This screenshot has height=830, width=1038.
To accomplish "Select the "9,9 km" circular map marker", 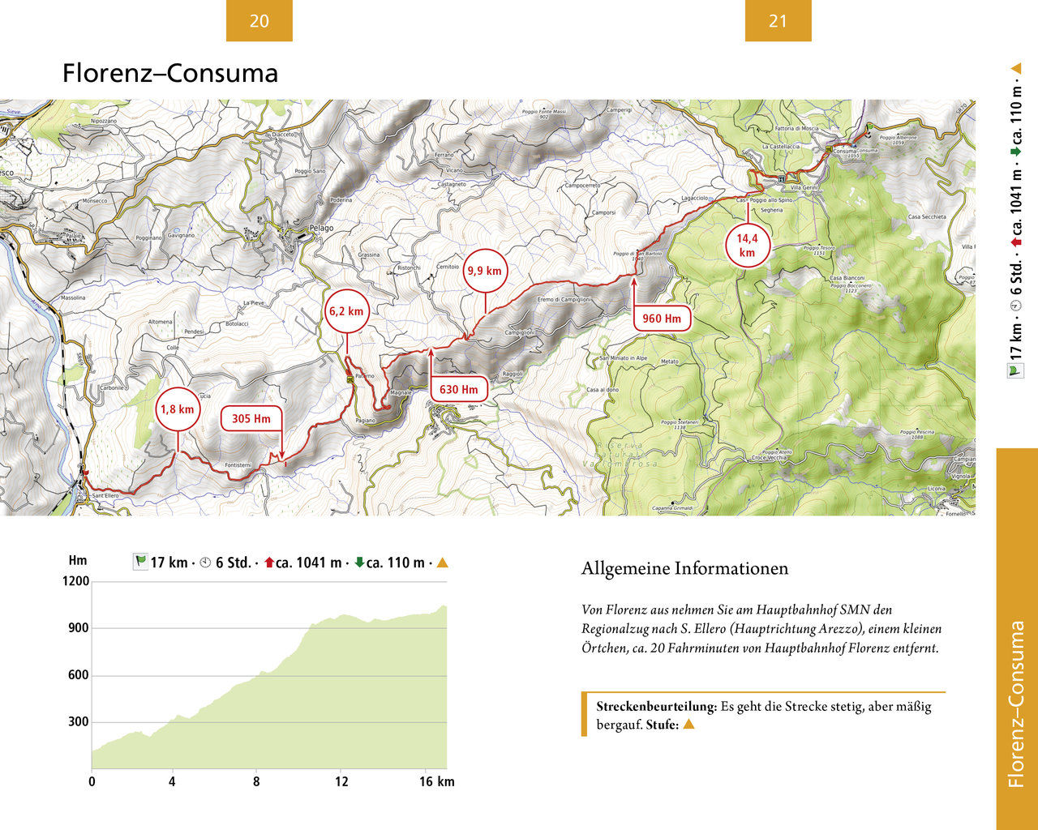I will click(484, 271).
